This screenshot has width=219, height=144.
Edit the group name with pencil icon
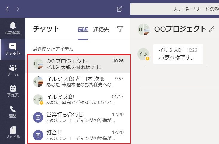pos(212,29)
